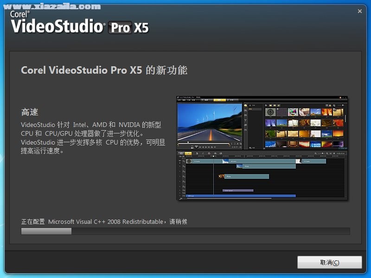Viewport: 371px width, 278px height.
Task: Click the Corel VideoStudio Pro X5 logo
Action: point(79,22)
